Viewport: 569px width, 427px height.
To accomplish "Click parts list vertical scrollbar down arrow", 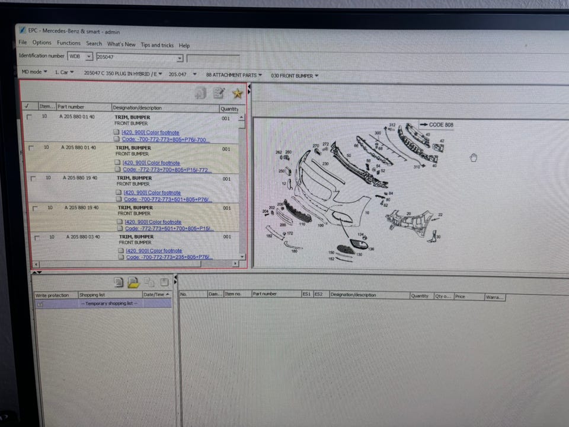I will pyautogui.click(x=242, y=257).
